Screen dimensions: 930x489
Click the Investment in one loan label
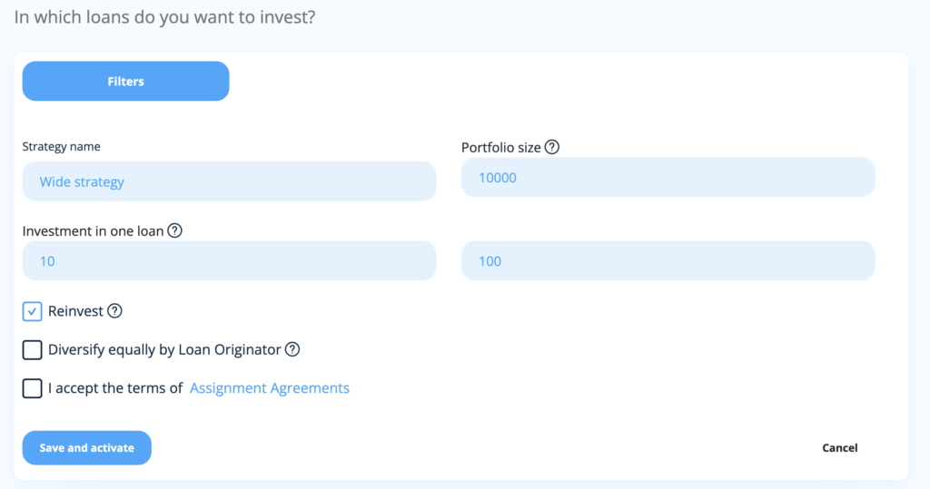point(93,231)
